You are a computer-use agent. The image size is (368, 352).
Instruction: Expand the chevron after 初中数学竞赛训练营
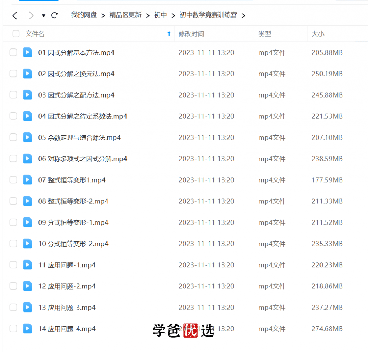point(244,16)
